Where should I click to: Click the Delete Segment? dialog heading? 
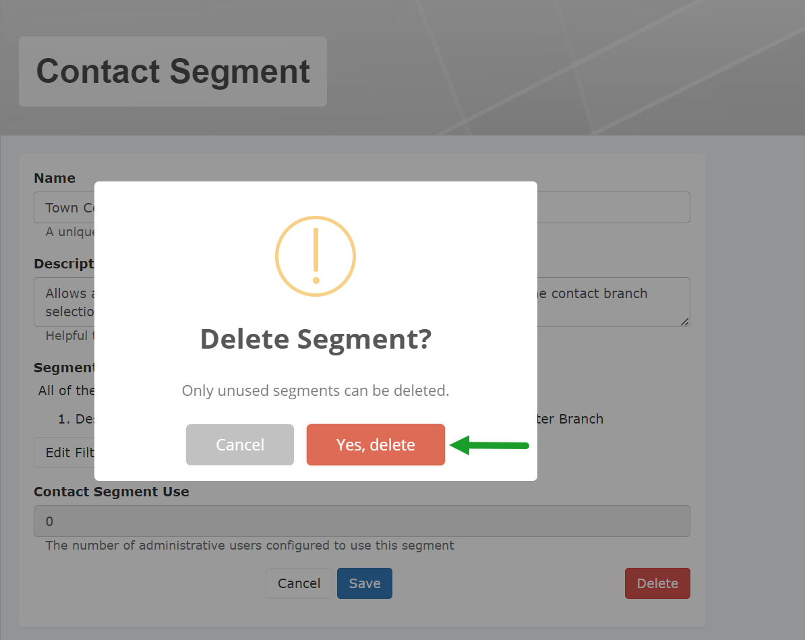click(315, 339)
